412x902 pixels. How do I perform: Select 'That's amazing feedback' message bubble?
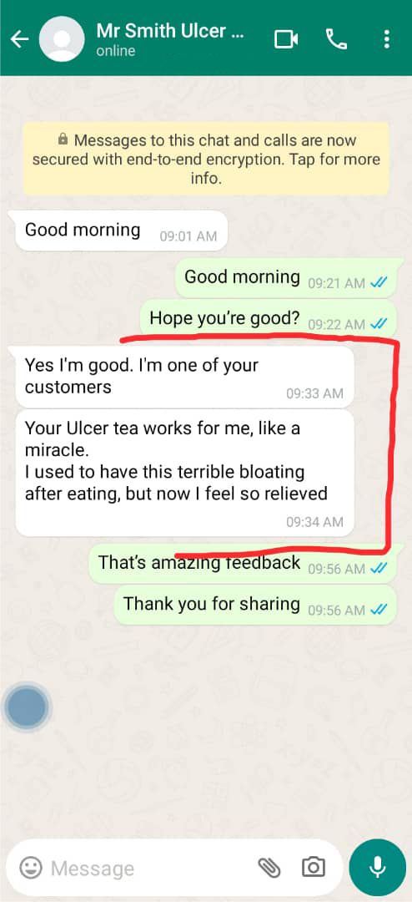point(243,564)
